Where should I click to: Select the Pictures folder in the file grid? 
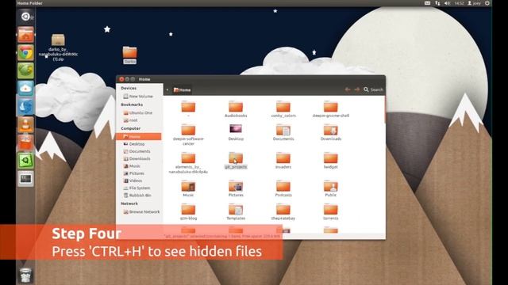click(236, 188)
